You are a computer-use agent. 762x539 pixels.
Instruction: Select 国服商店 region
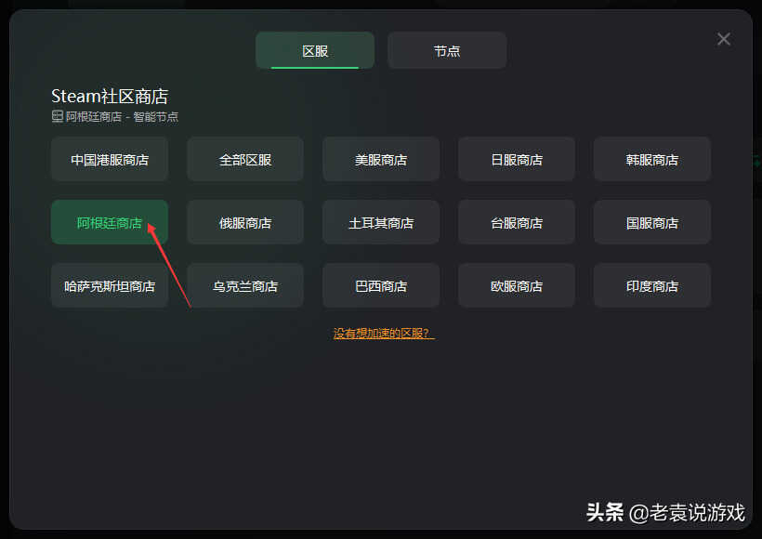(652, 223)
